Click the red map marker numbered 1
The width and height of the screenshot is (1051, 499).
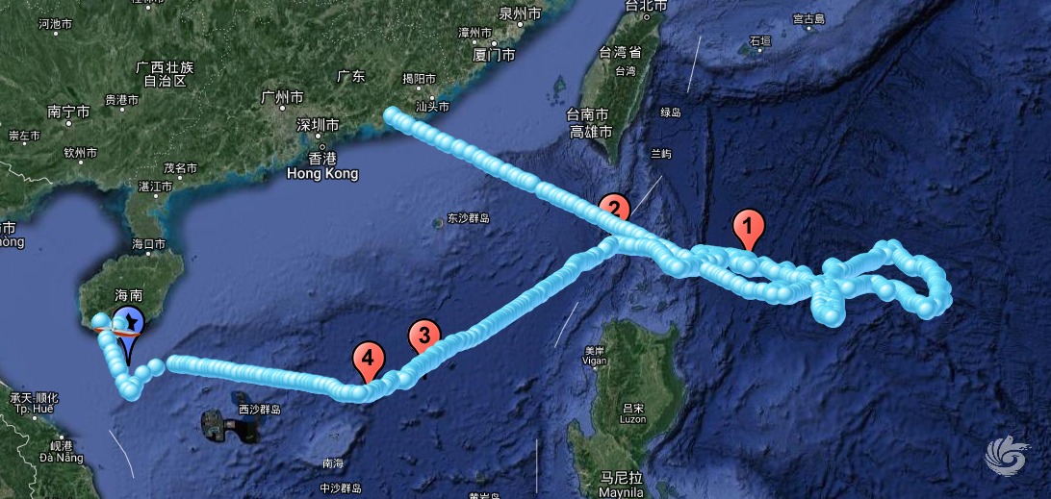point(749,229)
